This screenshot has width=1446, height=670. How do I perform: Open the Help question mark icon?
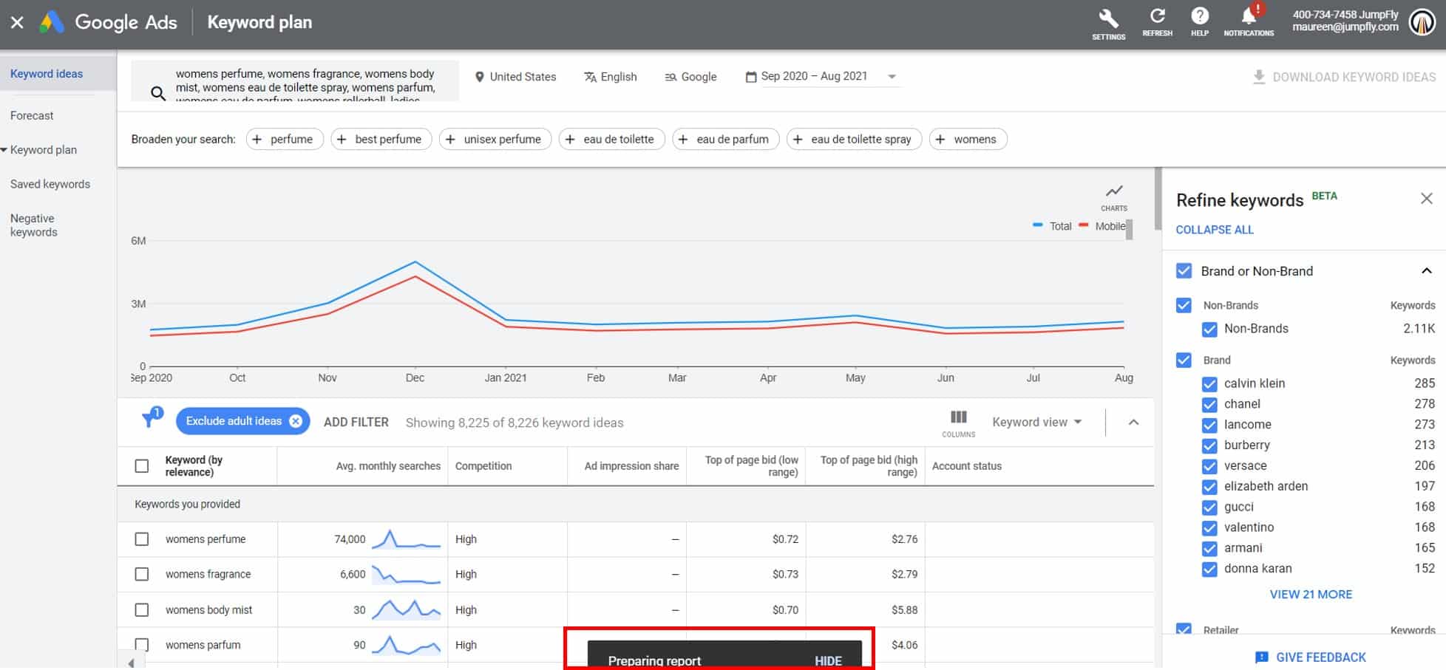pyautogui.click(x=1200, y=16)
